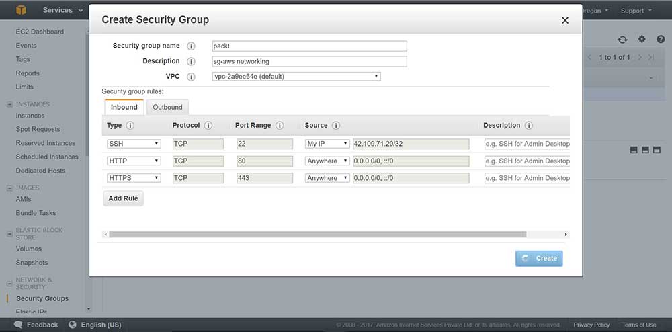Open Events in sidebar

tap(26, 46)
